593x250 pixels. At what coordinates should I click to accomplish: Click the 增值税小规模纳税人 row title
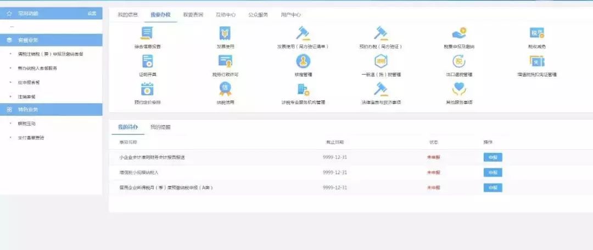pos(139,173)
